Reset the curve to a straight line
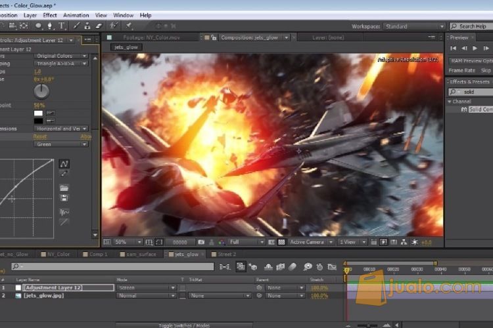 64,222
